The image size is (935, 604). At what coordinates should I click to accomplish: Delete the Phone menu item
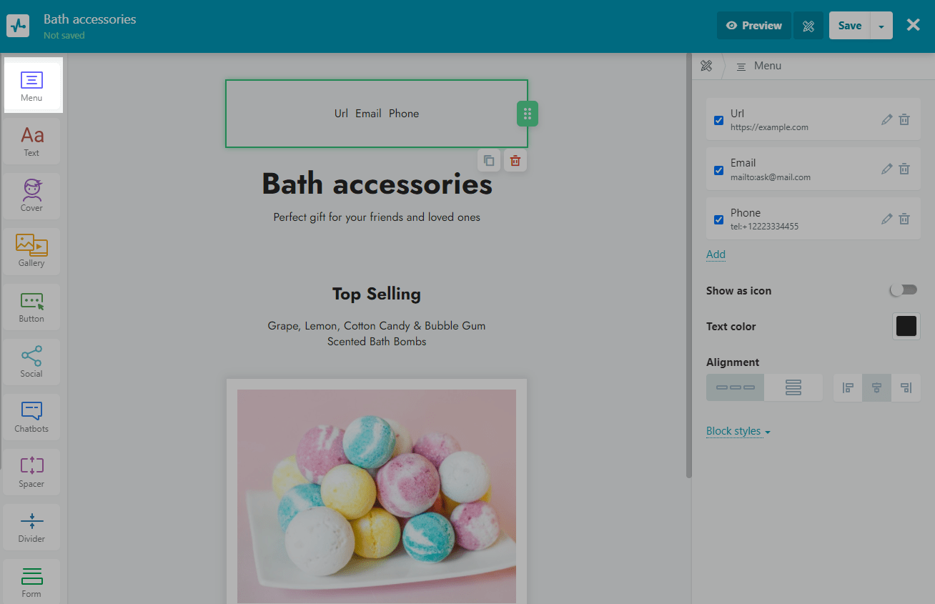coord(904,219)
